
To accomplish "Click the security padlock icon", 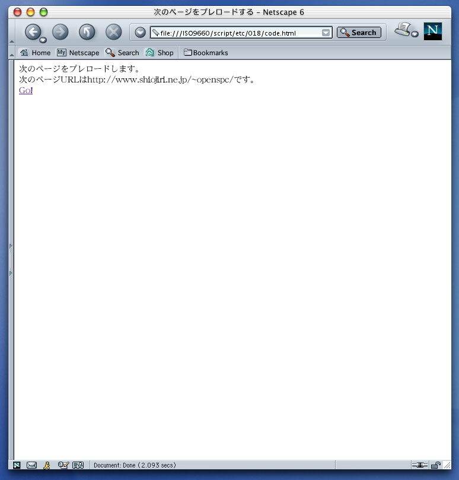I will coord(435,465).
